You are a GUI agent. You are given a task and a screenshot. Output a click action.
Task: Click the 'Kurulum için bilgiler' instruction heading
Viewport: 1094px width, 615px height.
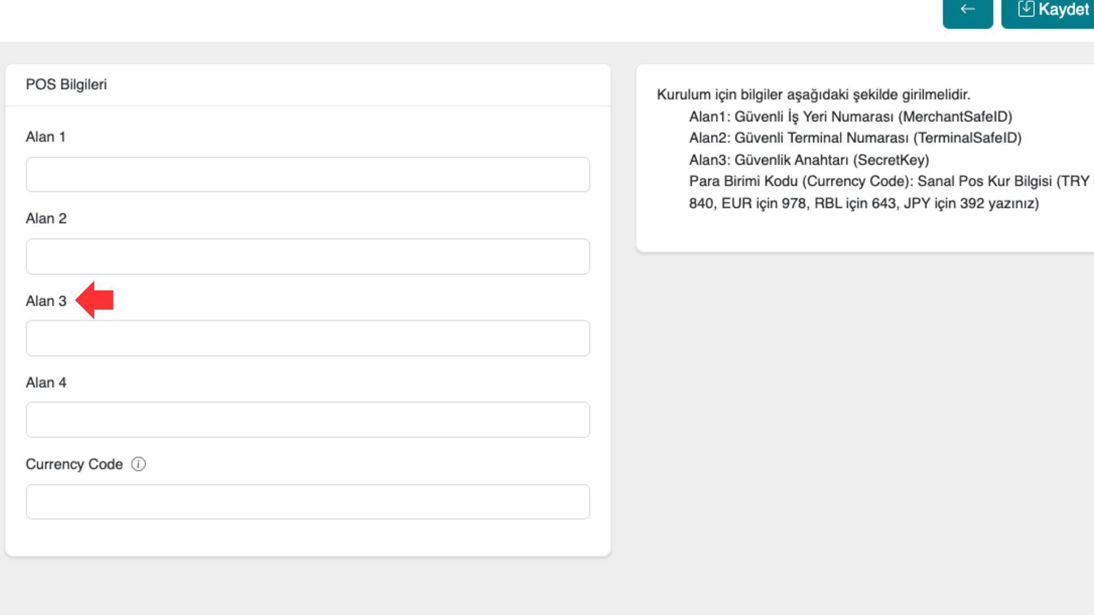click(x=813, y=95)
